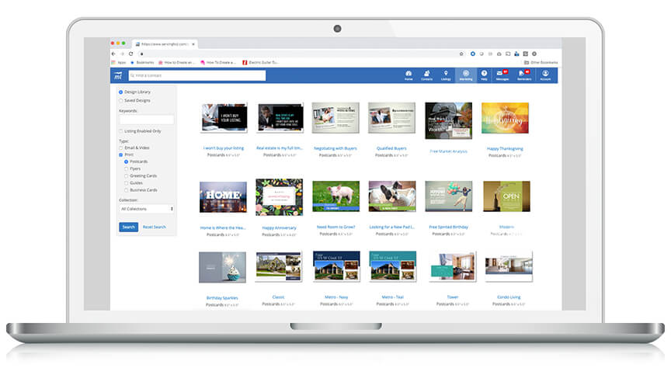Close the browser tab with the X

(x=193, y=44)
